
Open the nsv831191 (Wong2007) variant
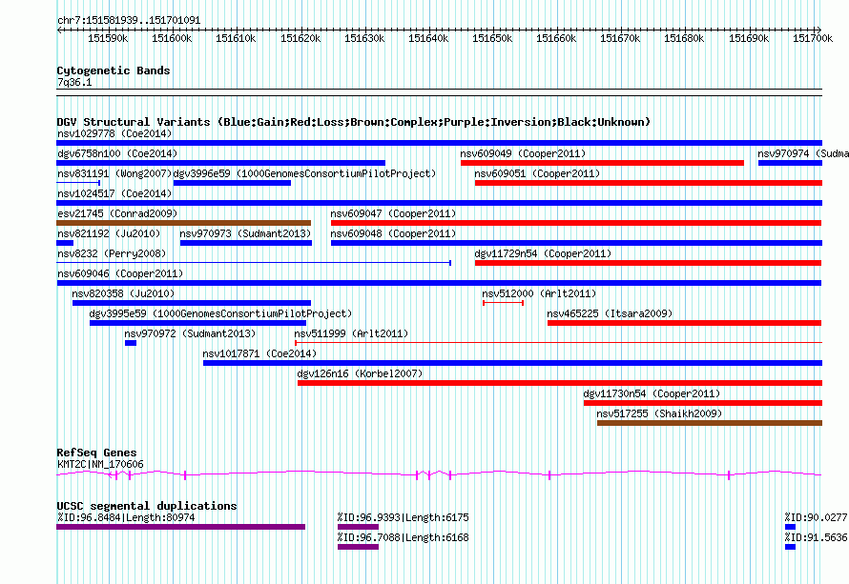[78, 183]
